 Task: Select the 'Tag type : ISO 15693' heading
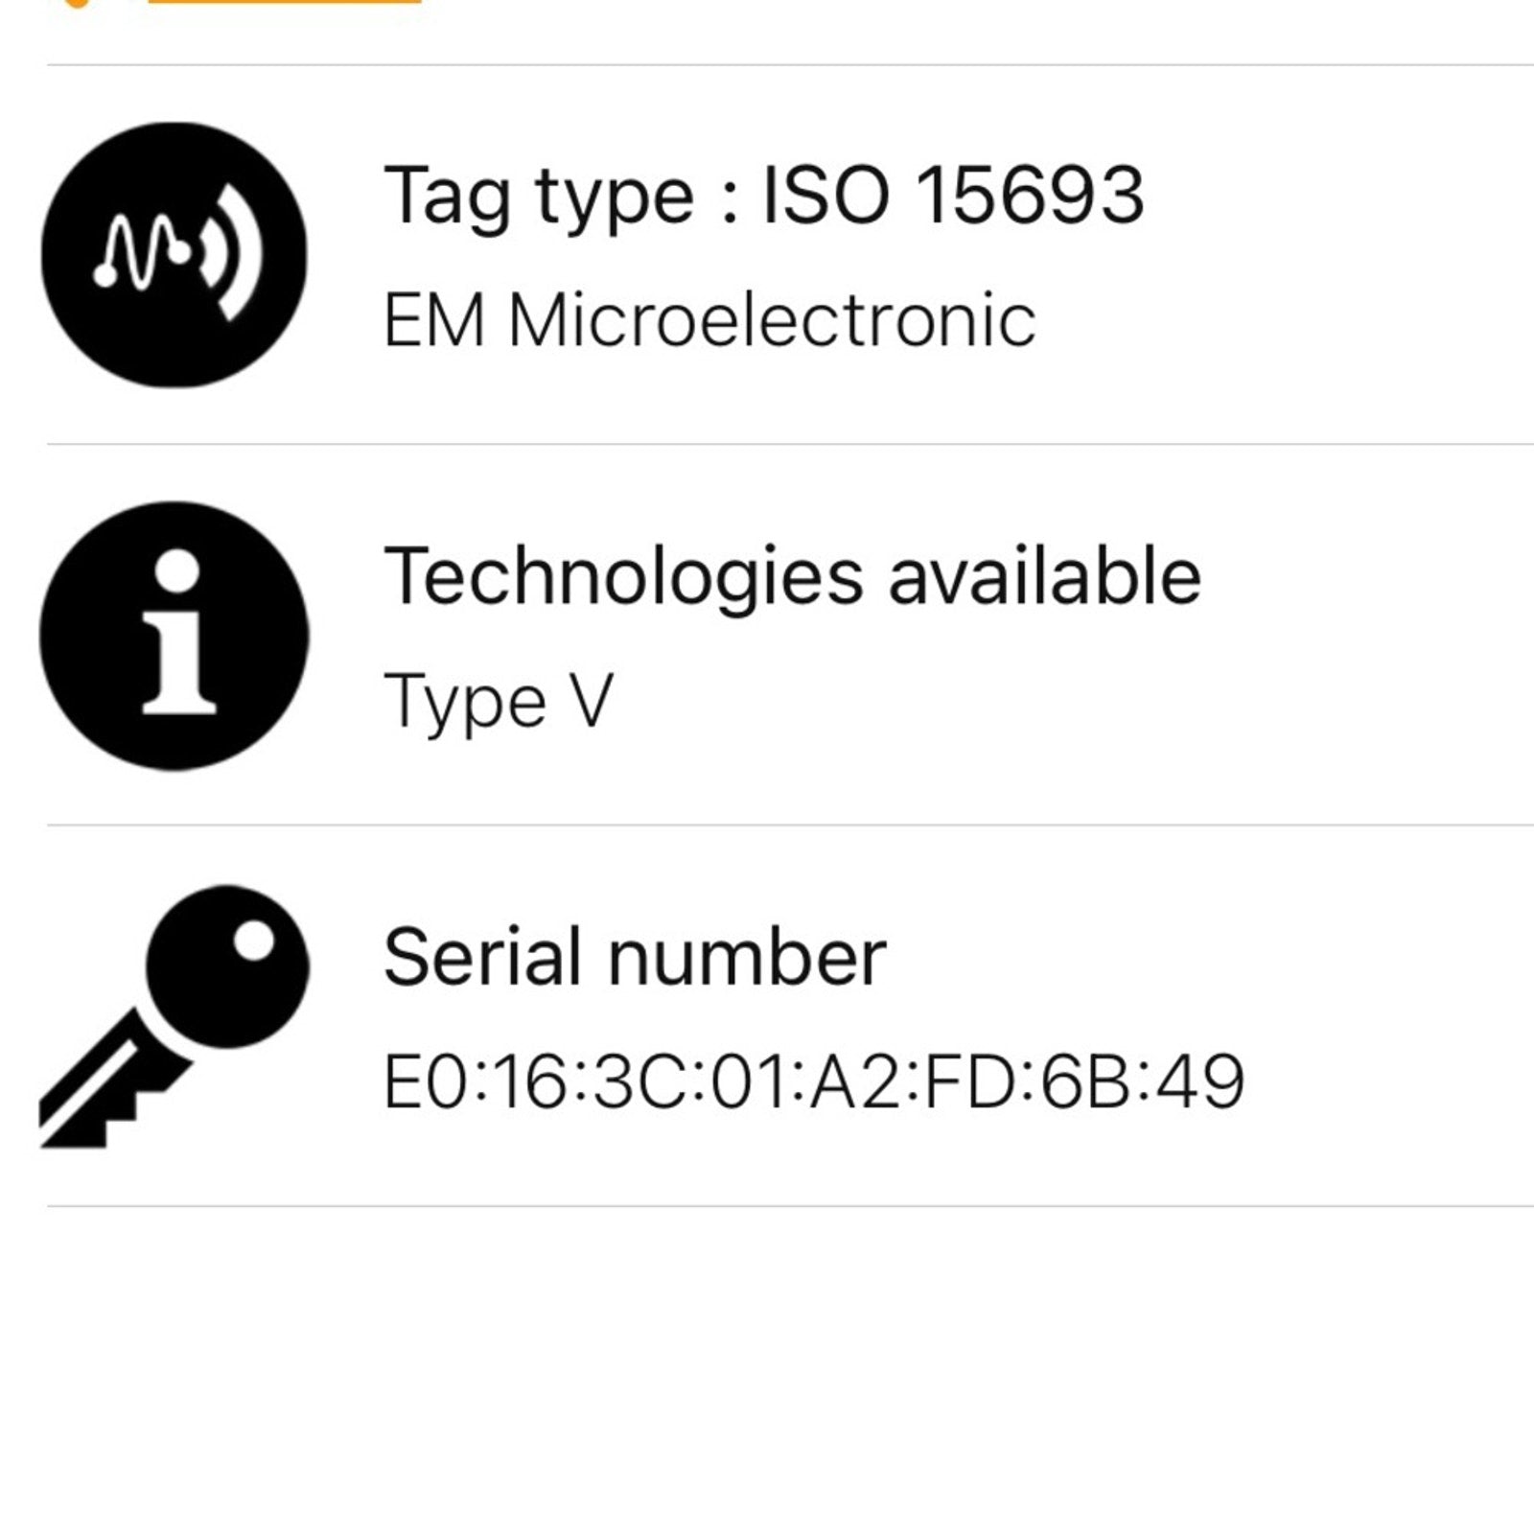(x=763, y=196)
